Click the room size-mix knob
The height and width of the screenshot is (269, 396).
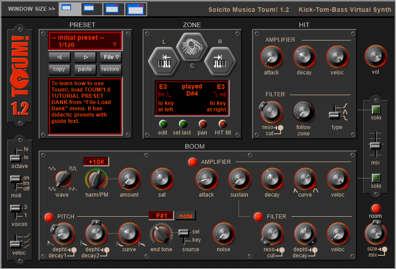(375, 233)
